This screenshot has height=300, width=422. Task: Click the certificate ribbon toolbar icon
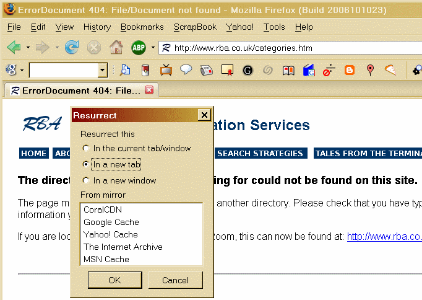pyautogui.click(x=228, y=70)
